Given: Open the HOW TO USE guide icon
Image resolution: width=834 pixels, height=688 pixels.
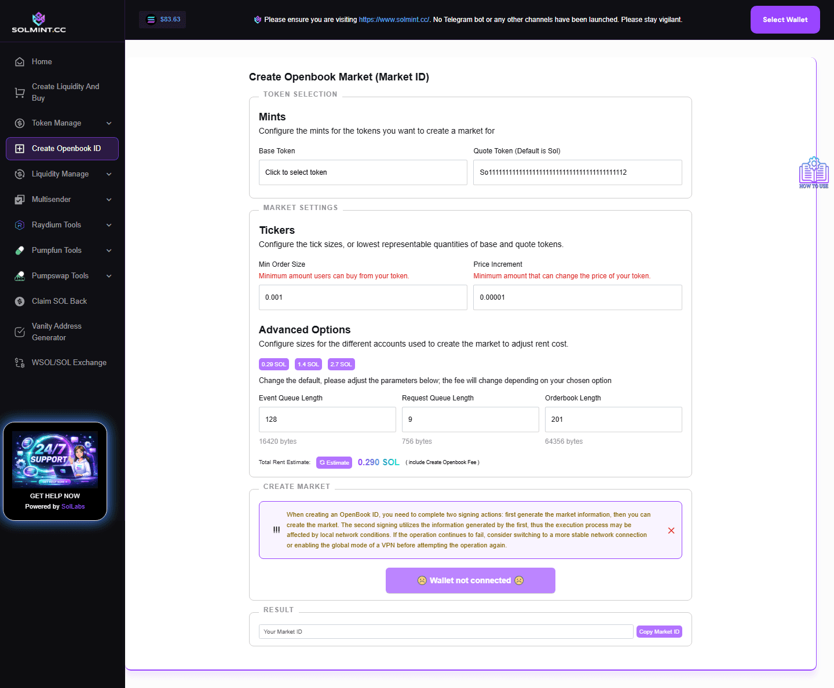Looking at the screenshot, I should 814,172.
